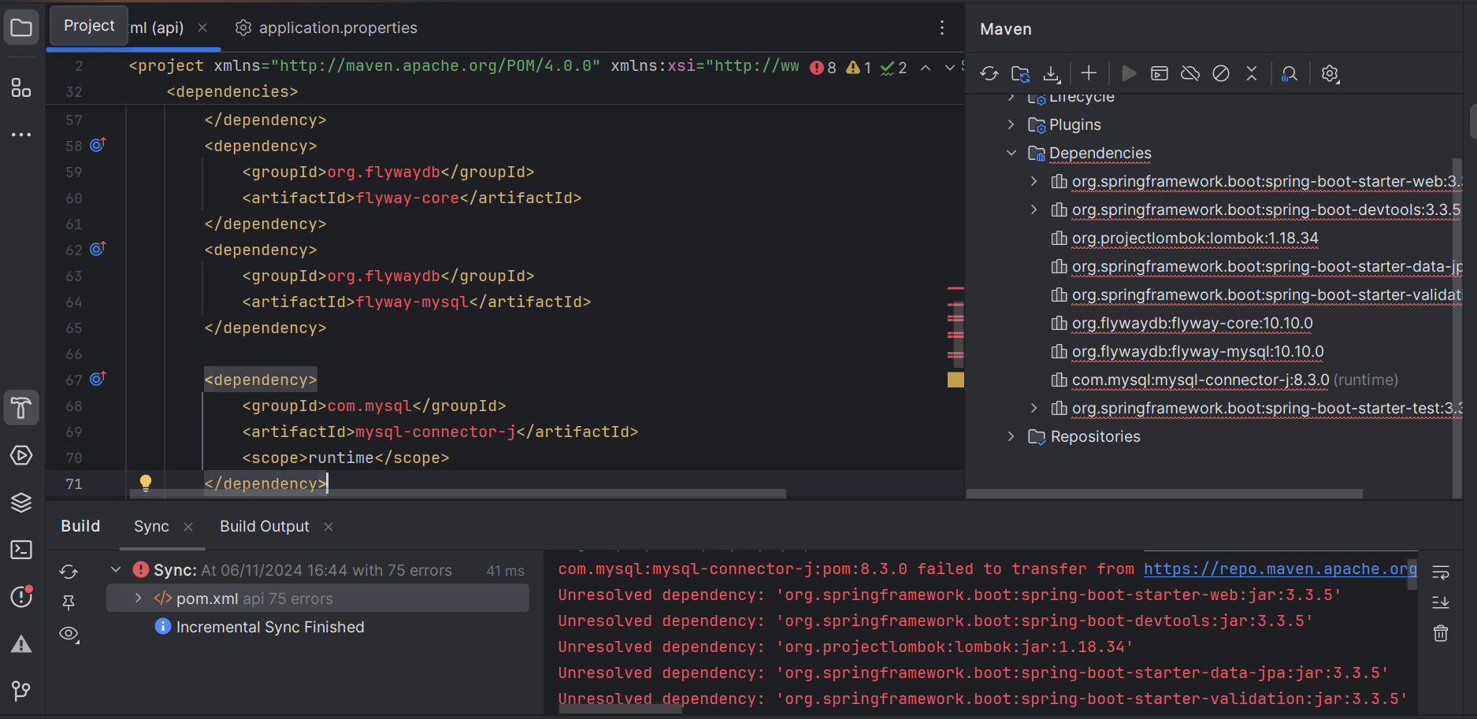Open the Build panel view options eye

[x=69, y=634]
